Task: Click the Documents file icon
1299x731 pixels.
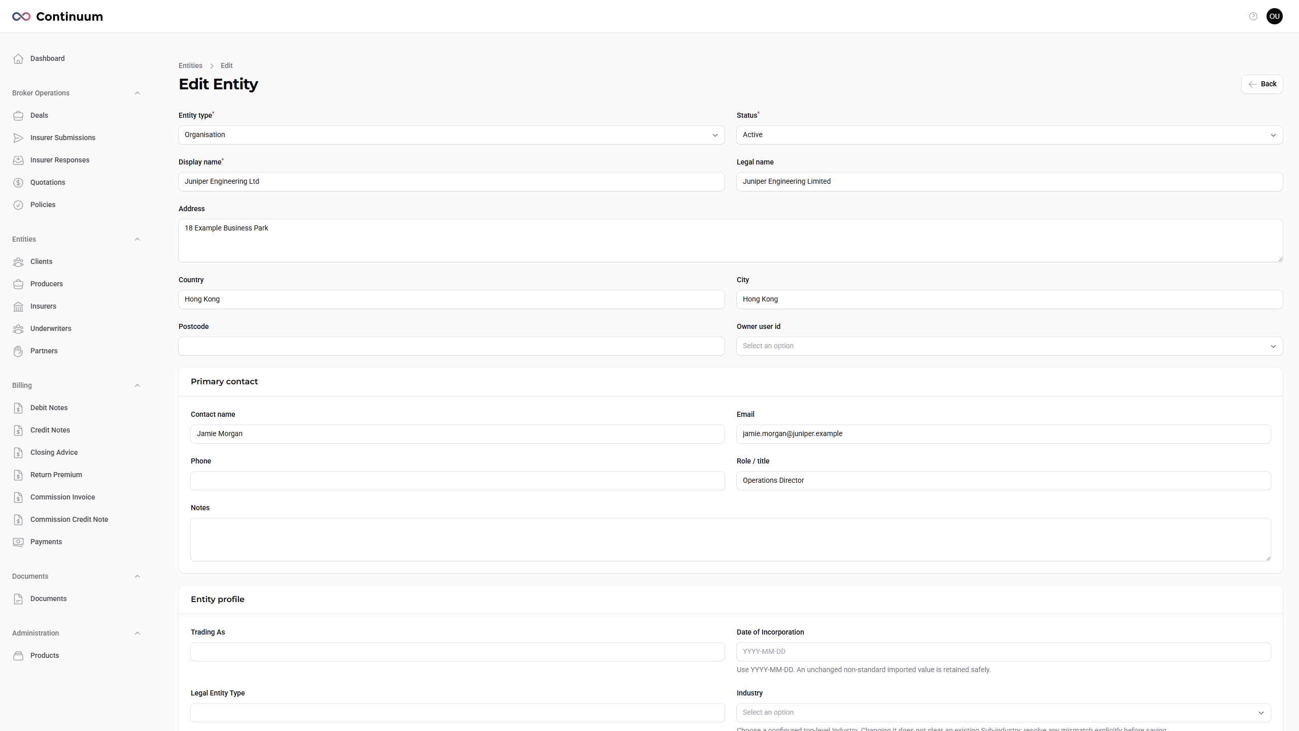Action: click(x=18, y=599)
